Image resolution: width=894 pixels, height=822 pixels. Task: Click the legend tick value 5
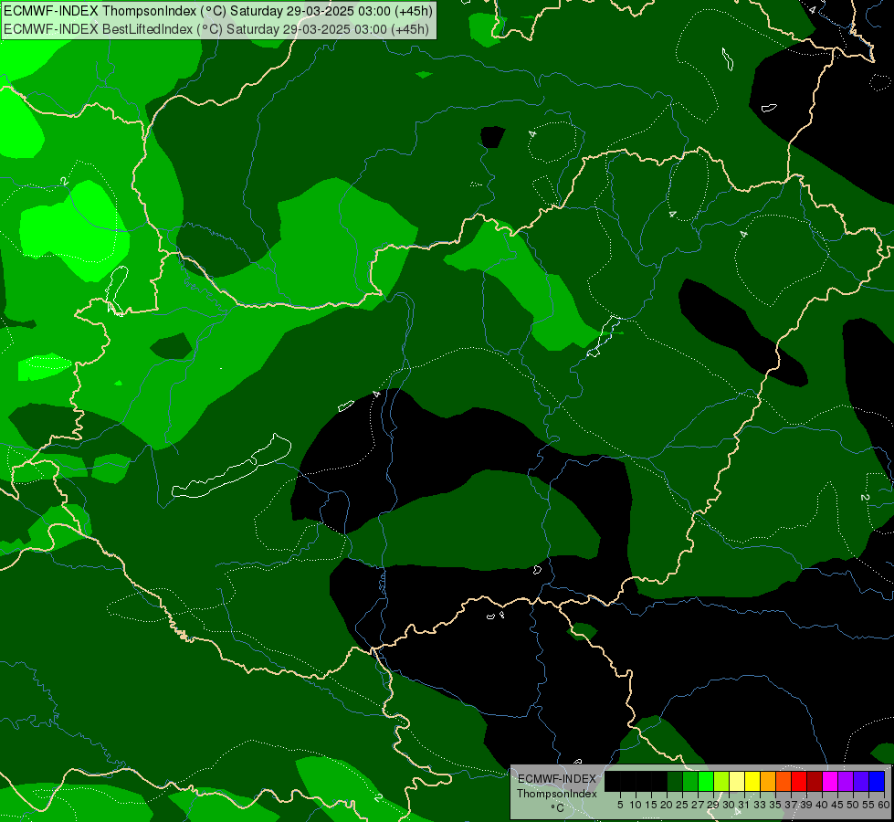(x=620, y=805)
